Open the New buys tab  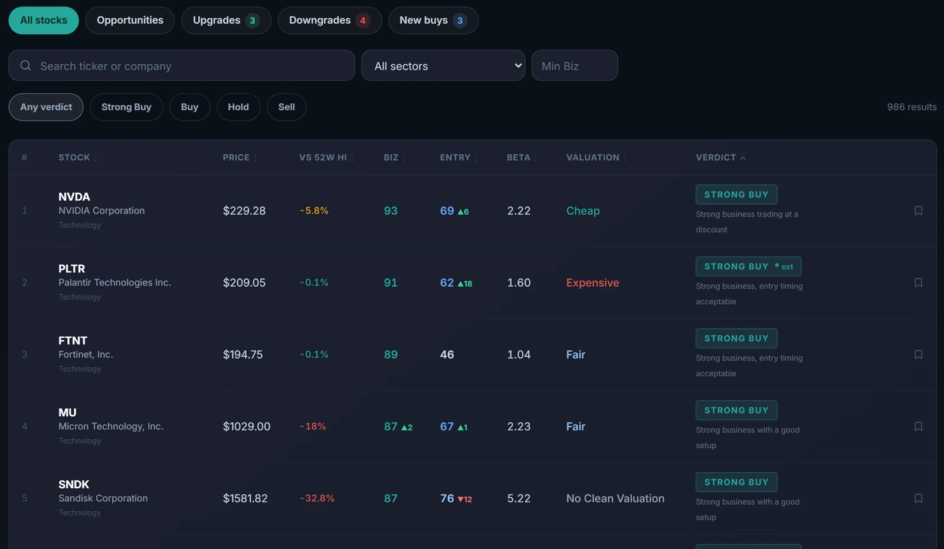pos(433,20)
